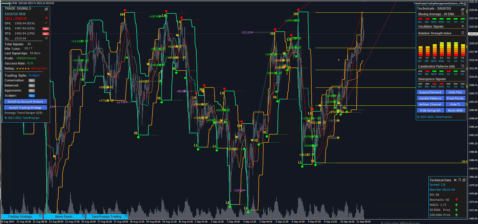Viewport: 478px width, 224px height.
Task: Click the Hide TL button
Action: click(x=455, y=104)
